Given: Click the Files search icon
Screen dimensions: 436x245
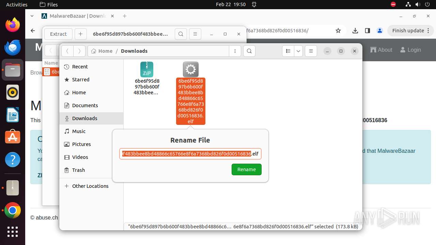Looking at the screenshot, I should click(x=249, y=51).
